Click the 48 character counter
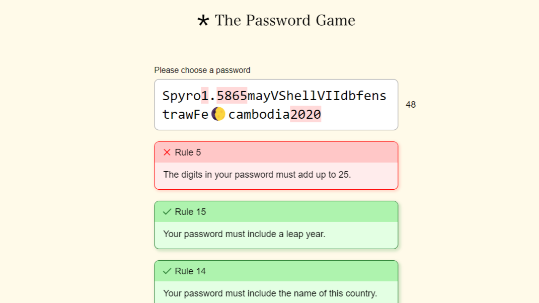 411,105
